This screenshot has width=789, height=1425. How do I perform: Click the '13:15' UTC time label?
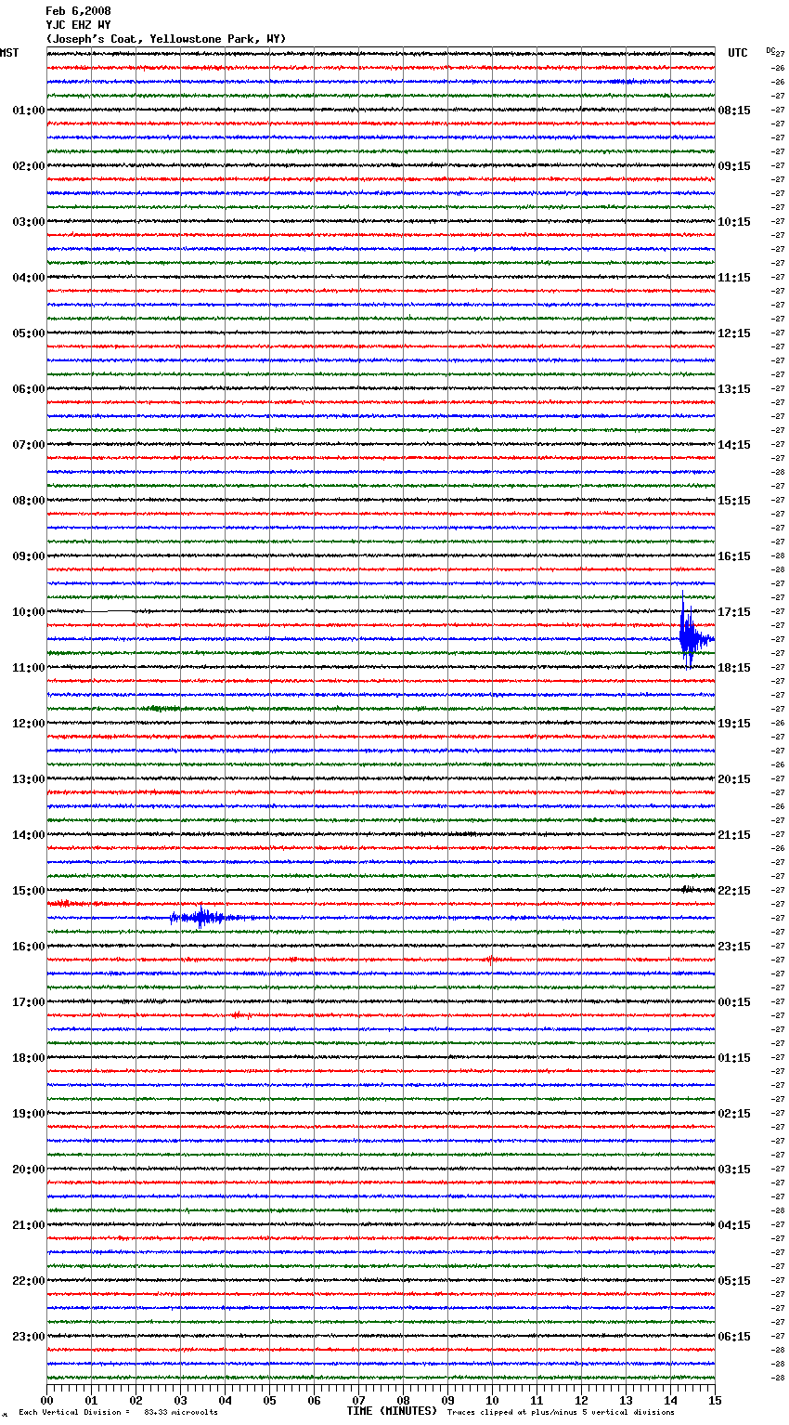pyautogui.click(x=734, y=389)
